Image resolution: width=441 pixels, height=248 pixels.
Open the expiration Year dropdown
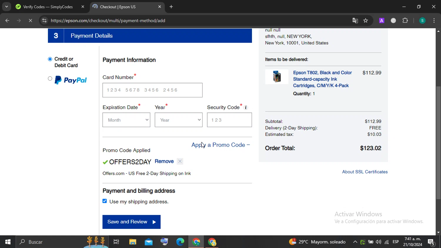[178, 120]
